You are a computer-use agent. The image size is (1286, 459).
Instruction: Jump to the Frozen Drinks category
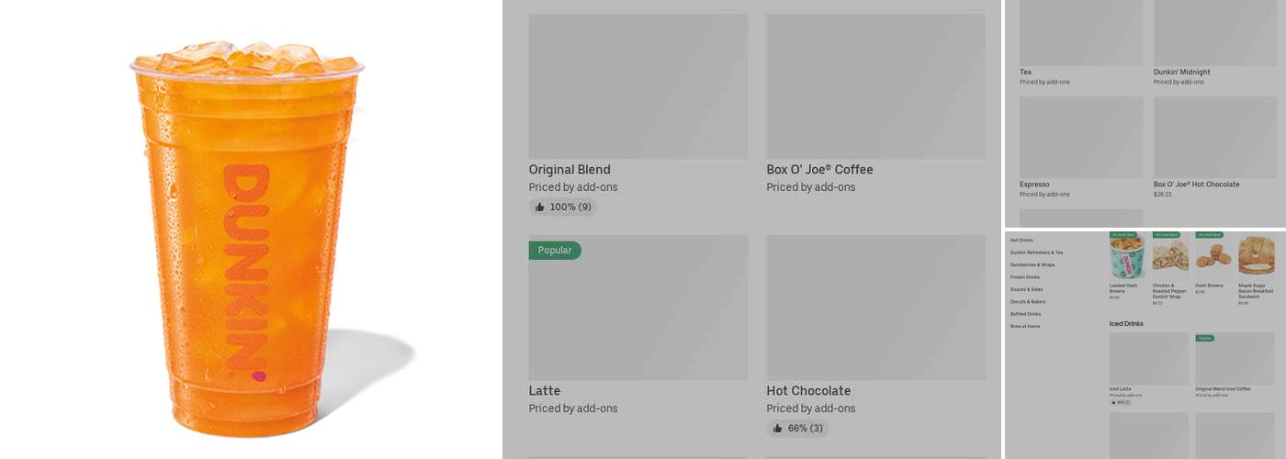[1025, 277]
